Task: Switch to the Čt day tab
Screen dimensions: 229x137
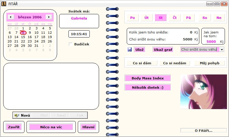Action: click(175, 18)
